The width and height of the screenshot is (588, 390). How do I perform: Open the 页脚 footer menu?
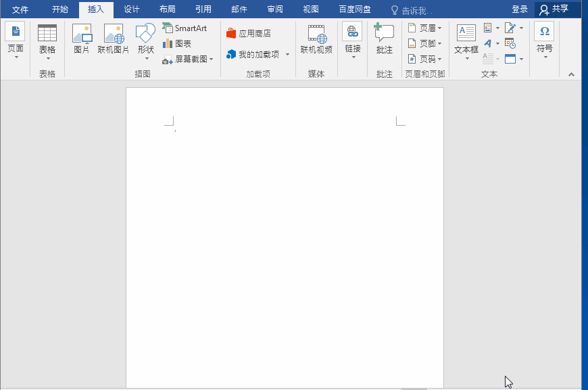(424, 43)
